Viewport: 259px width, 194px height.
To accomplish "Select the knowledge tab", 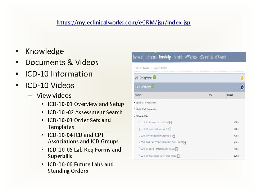I will pos(165,57).
